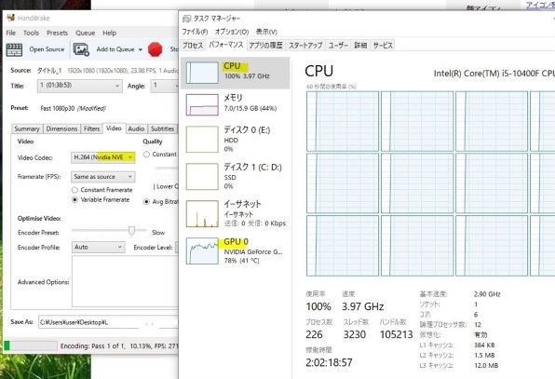Switch to the ユーザー tab

point(338,46)
